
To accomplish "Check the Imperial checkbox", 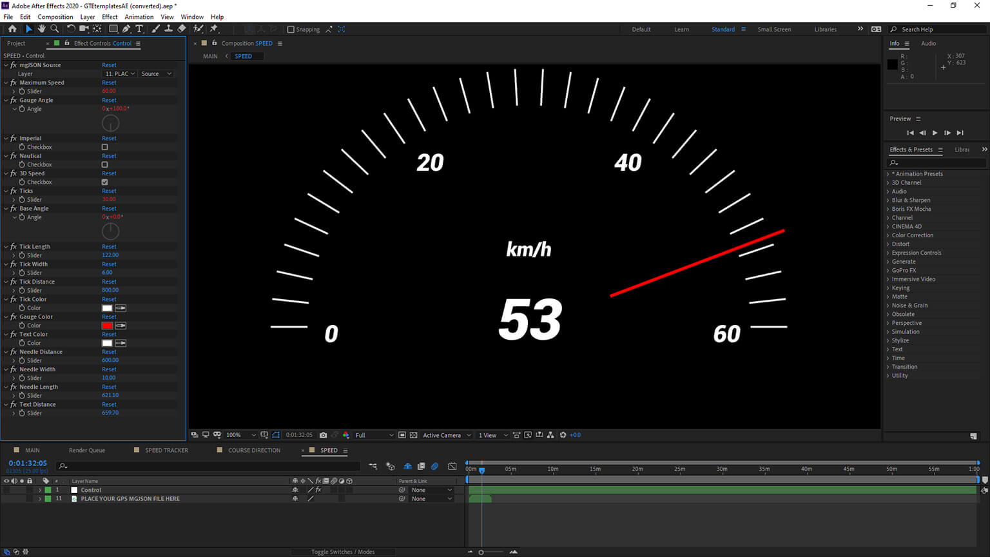I will tap(104, 147).
